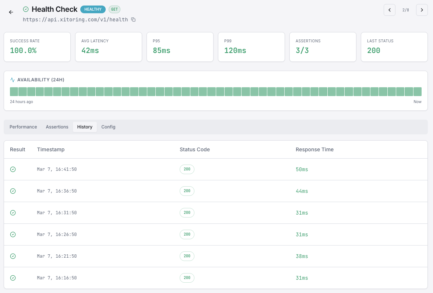Go to previous check via left arrow
Image resolution: width=433 pixels, height=293 pixels.
point(390,10)
